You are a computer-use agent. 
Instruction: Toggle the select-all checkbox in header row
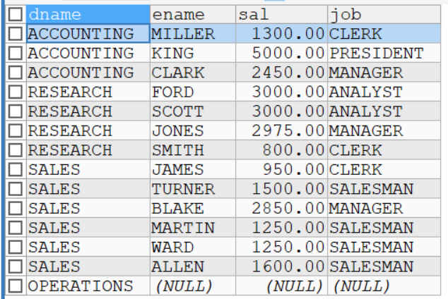click(x=17, y=15)
